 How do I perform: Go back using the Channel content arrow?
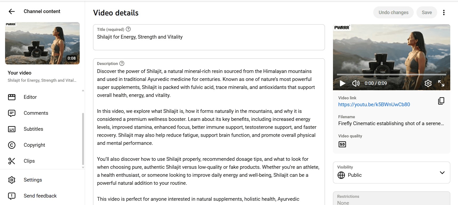coord(11,11)
